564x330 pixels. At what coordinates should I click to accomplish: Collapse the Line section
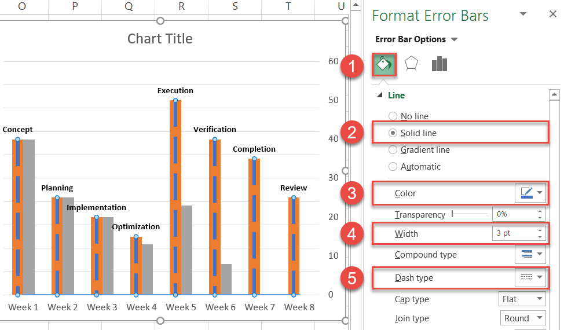coord(379,96)
